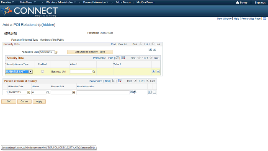Click Enabled column header

tap(42, 64)
